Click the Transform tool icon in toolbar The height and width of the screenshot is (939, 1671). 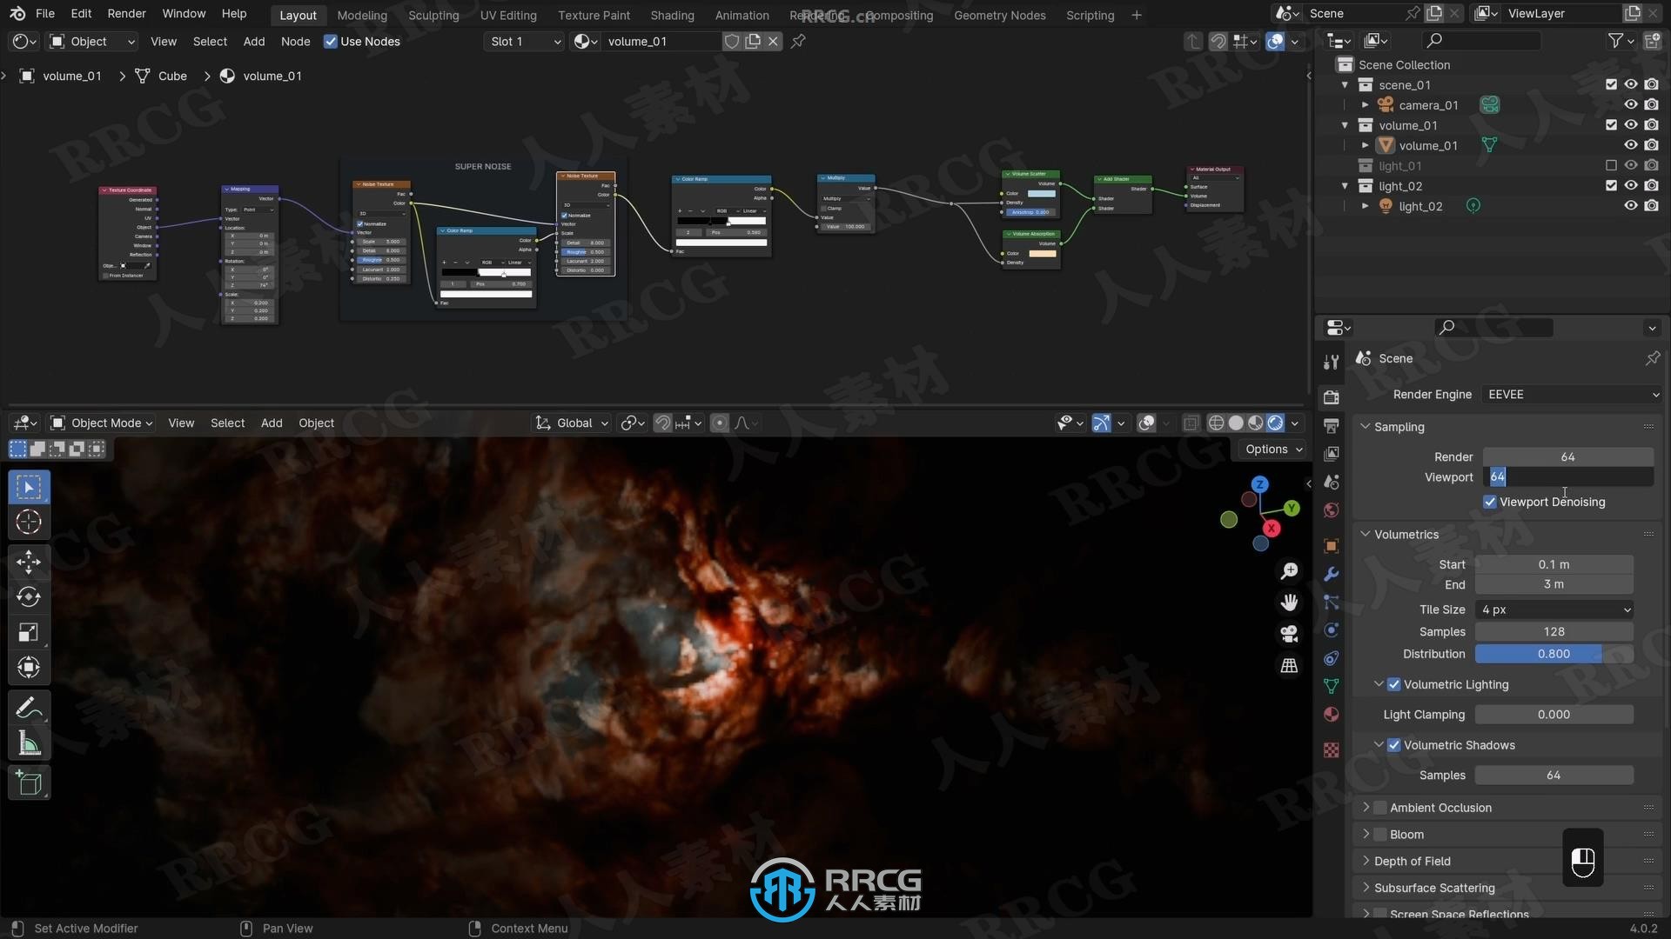coord(29,666)
